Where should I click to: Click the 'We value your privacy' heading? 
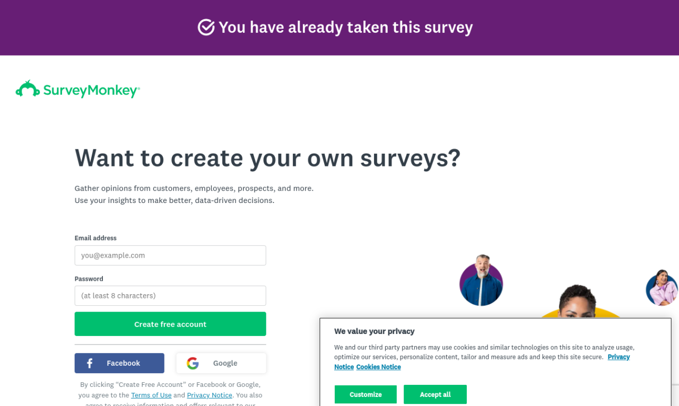[374, 331]
